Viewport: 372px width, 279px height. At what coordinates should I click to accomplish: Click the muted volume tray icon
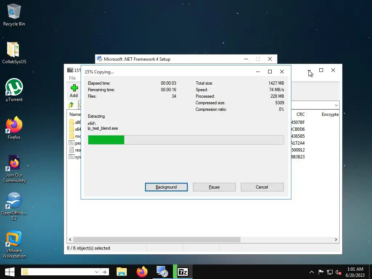tap(338, 272)
